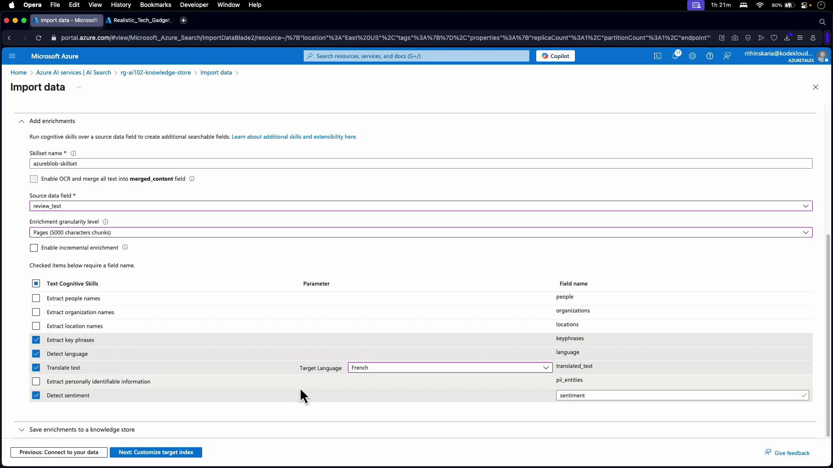View downloads in the Opera toolbar
Image resolution: width=833 pixels, height=468 pixels.
787,38
